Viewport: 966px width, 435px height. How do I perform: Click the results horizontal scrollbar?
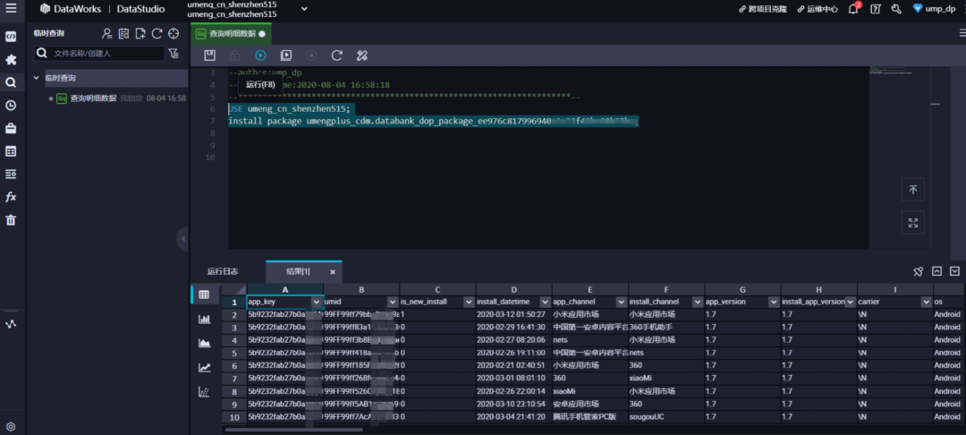pyautogui.click(x=294, y=429)
